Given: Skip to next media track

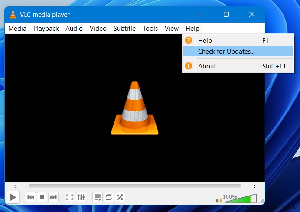Looking at the screenshot, I should (x=53, y=197).
